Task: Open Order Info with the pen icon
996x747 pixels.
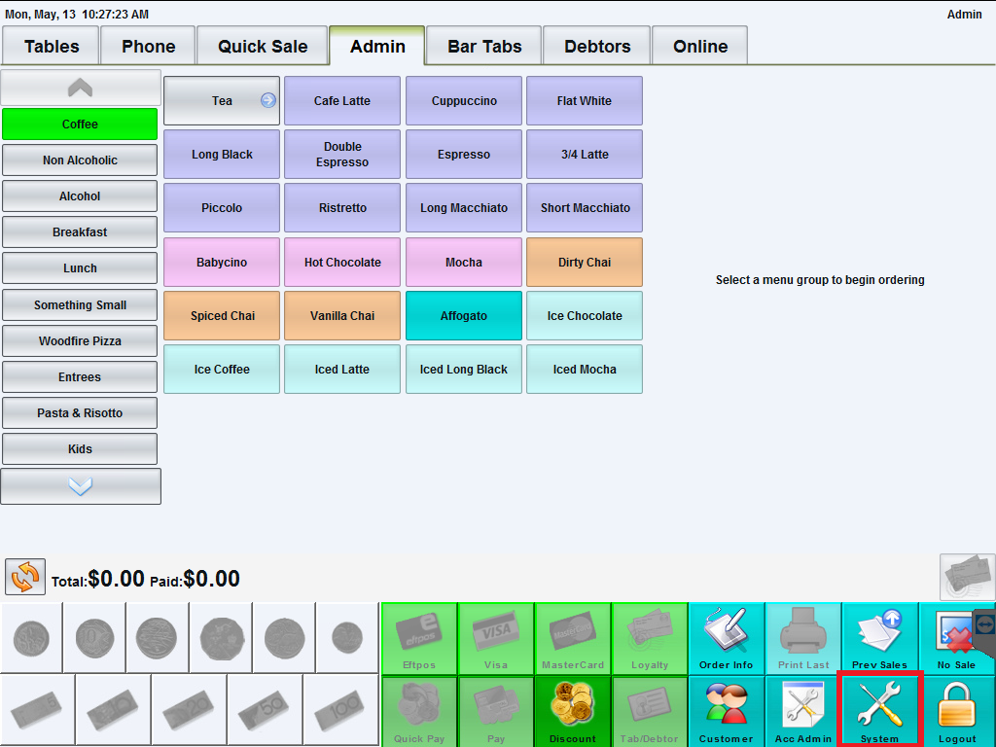Action: click(x=726, y=638)
